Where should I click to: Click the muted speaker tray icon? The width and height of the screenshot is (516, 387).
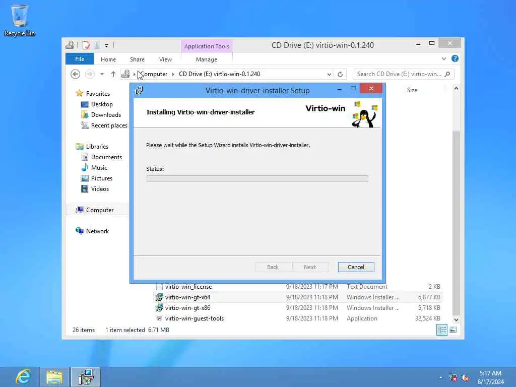[x=465, y=377]
